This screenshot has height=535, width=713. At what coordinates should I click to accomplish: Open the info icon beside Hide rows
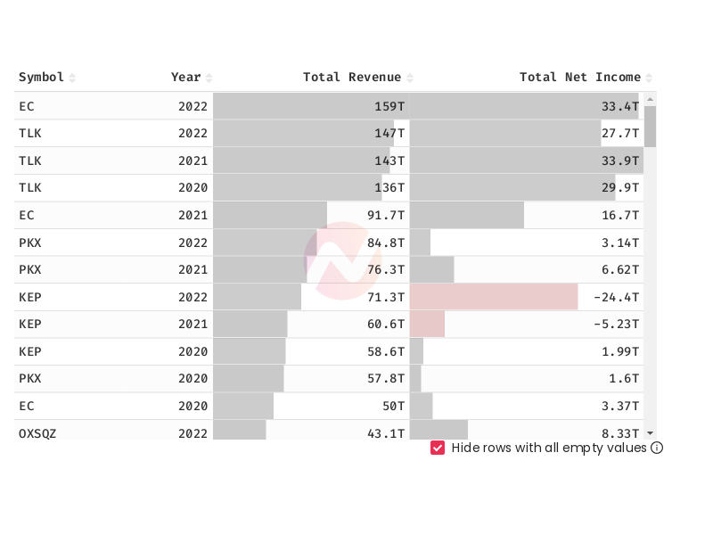click(x=657, y=448)
